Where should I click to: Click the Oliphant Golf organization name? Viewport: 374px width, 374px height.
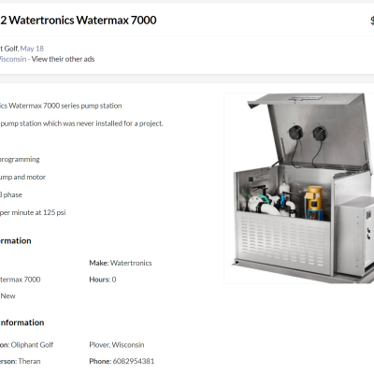(x=32, y=345)
